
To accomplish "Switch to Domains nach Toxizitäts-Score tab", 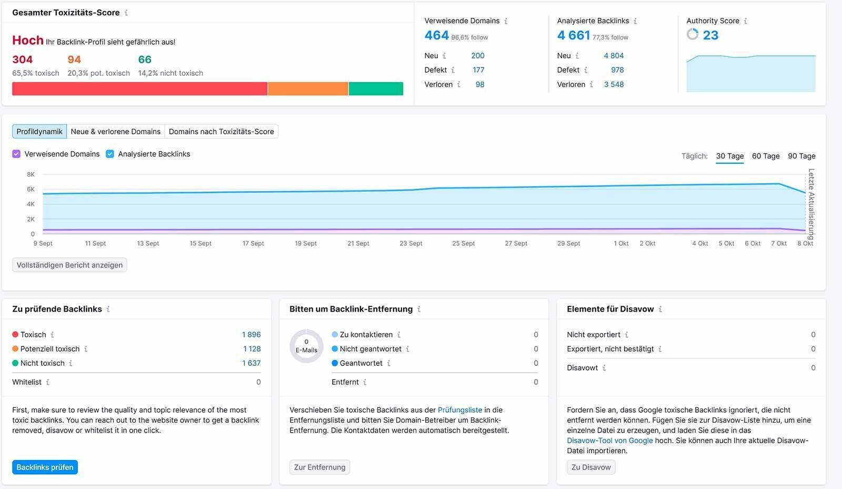I will click(x=222, y=132).
